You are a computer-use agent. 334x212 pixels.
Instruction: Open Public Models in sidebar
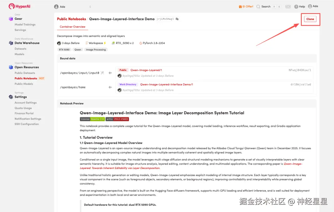24,84
